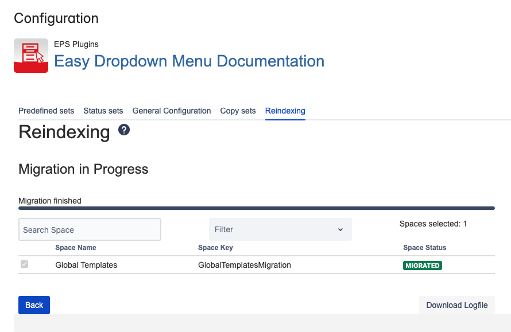Viewport: 511px width, 332px height.
Task: Open the Status sets tab
Action: [x=103, y=111]
